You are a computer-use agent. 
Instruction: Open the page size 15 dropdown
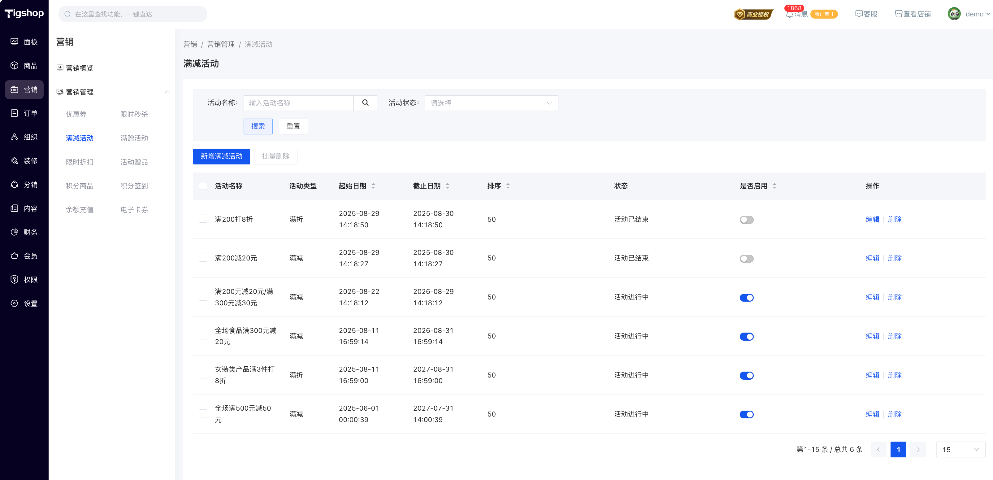960,450
